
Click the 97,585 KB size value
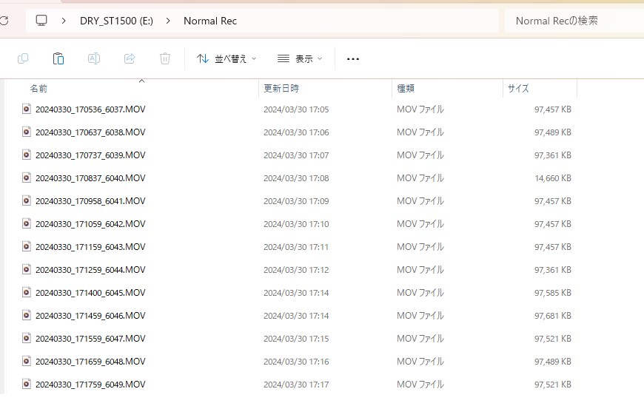click(553, 293)
